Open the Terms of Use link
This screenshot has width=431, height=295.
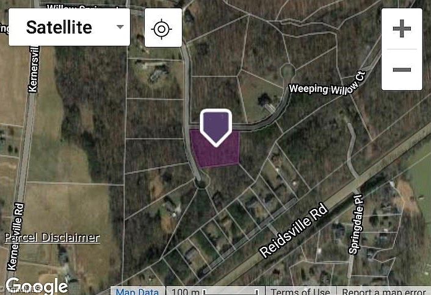pos(300,291)
